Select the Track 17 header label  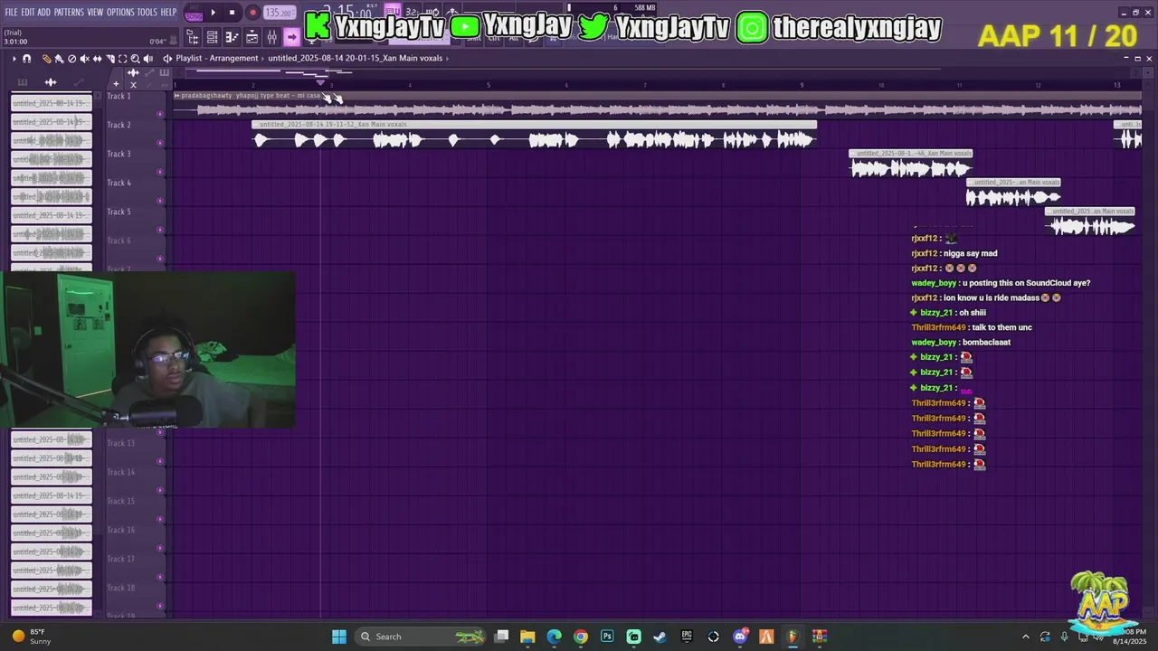(120, 559)
